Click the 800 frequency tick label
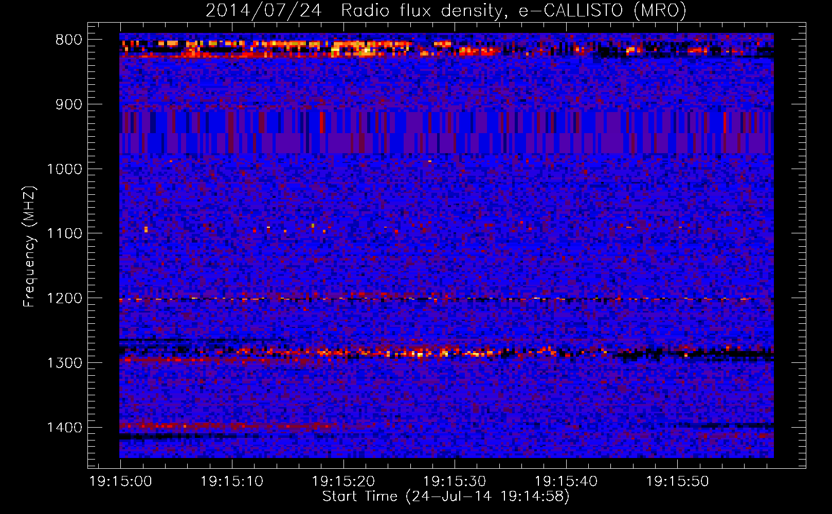Viewport: 832px width, 514px height. [69, 40]
